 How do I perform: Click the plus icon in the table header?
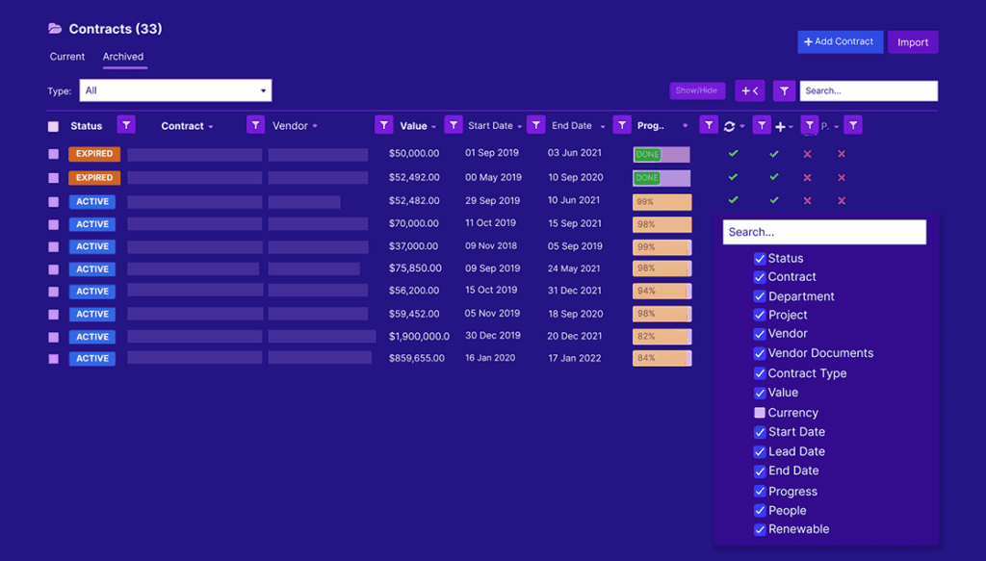(x=780, y=126)
